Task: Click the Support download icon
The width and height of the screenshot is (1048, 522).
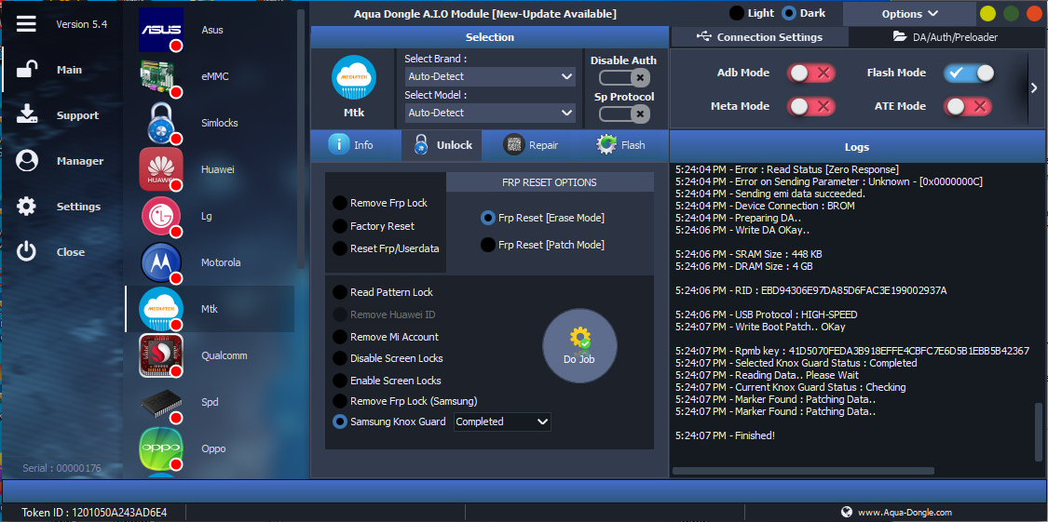Action: [x=27, y=114]
